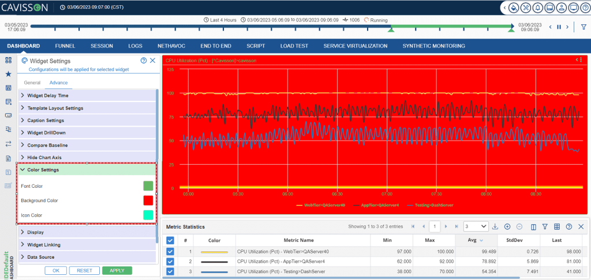The image size is (591, 280).
Task: Click the plus circle icon in Metric Statistics
Action: [507, 226]
